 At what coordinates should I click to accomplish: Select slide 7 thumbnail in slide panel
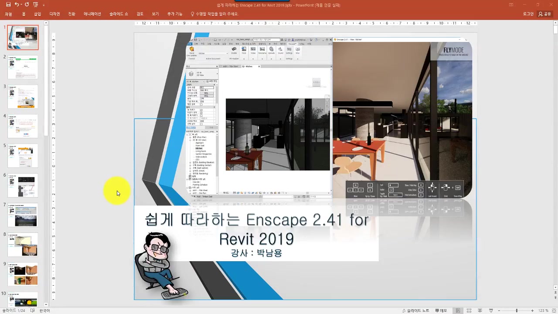(x=23, y=215)
